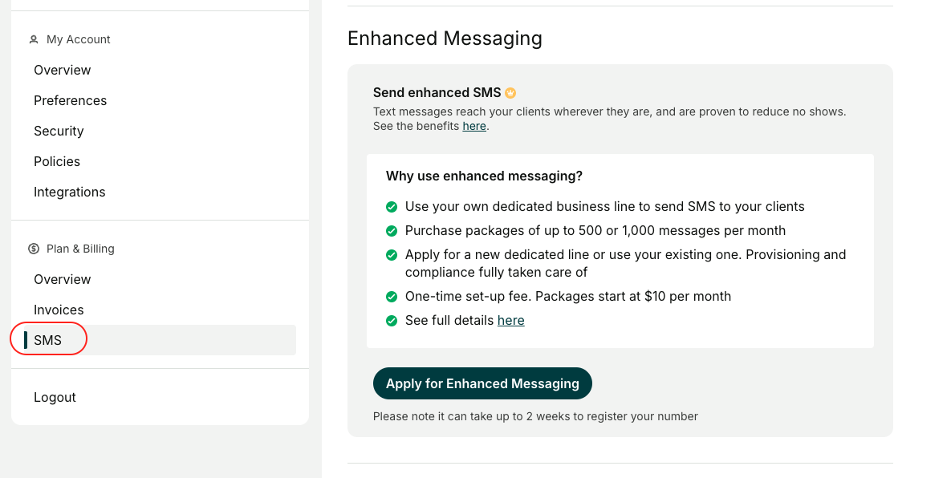Open the 'here' link after See full details
Screen dimensions: 951x478
click(510, 321)
